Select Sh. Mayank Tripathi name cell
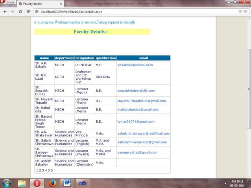 [44, 101]
